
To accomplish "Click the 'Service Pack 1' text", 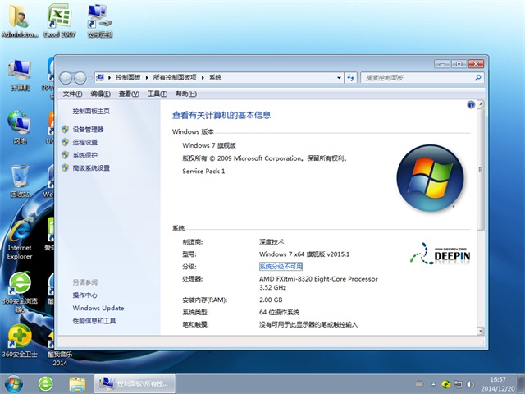I will coord(203,172).
